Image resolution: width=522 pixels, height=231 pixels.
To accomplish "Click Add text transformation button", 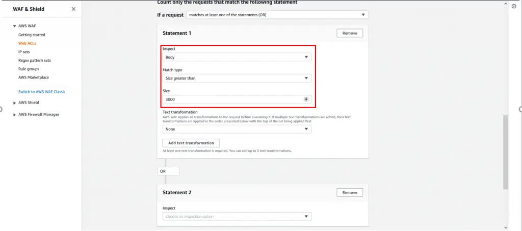I will point(191,143).
